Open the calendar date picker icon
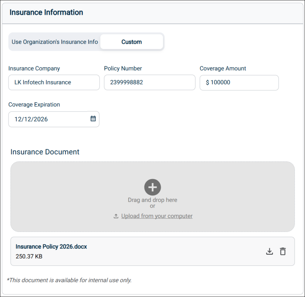This screenshot has width=305, height=297. [x=93, y=119]
